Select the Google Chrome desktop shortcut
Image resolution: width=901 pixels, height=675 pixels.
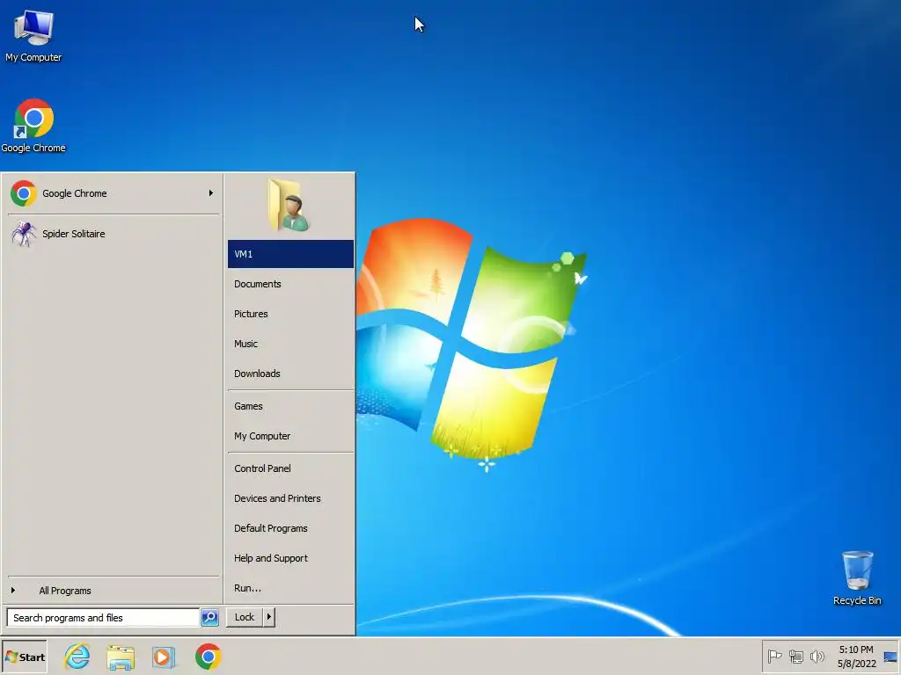33,126
